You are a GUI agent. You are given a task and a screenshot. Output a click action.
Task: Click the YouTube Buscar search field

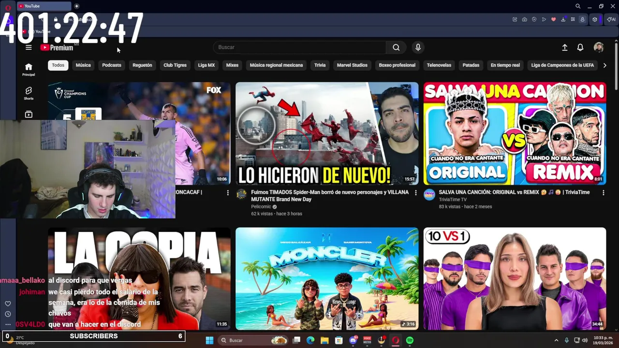tap(300, 47)
